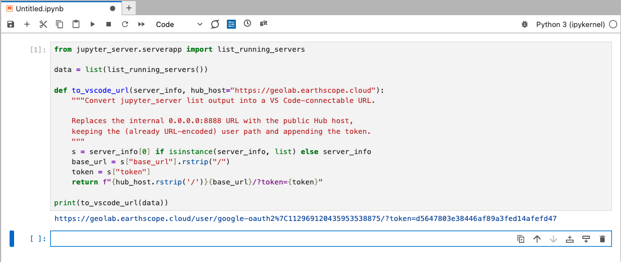Cut the selected cell with scissors icon
The width and height of the screenshot is (621, 262).
(43, 25)
